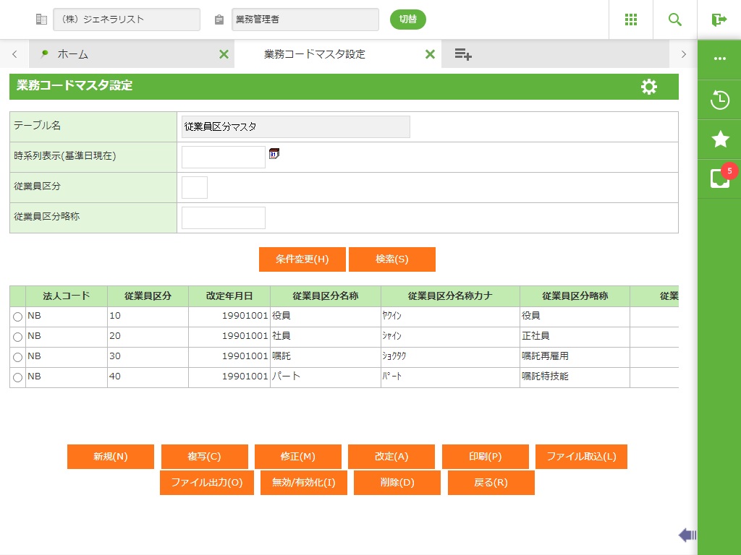Open the apps grid menu icon
Screen dimensions: 741x555
tap(631, 20)
